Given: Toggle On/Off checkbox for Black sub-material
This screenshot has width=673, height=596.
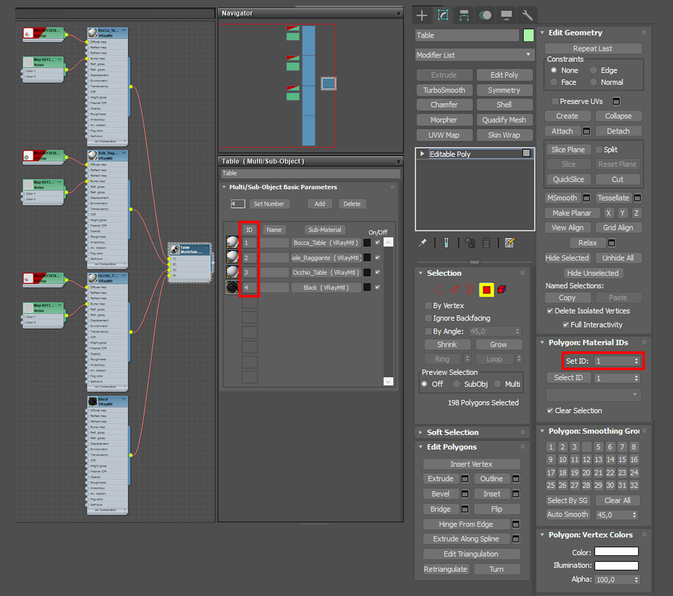Looking at the screenshot, I should tap(377, 287).
